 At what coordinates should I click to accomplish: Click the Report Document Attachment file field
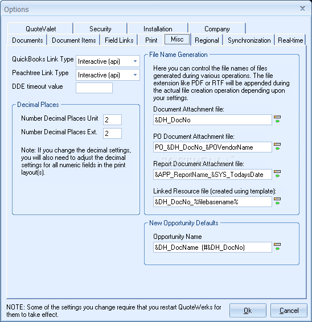click(x=212, y=174)
